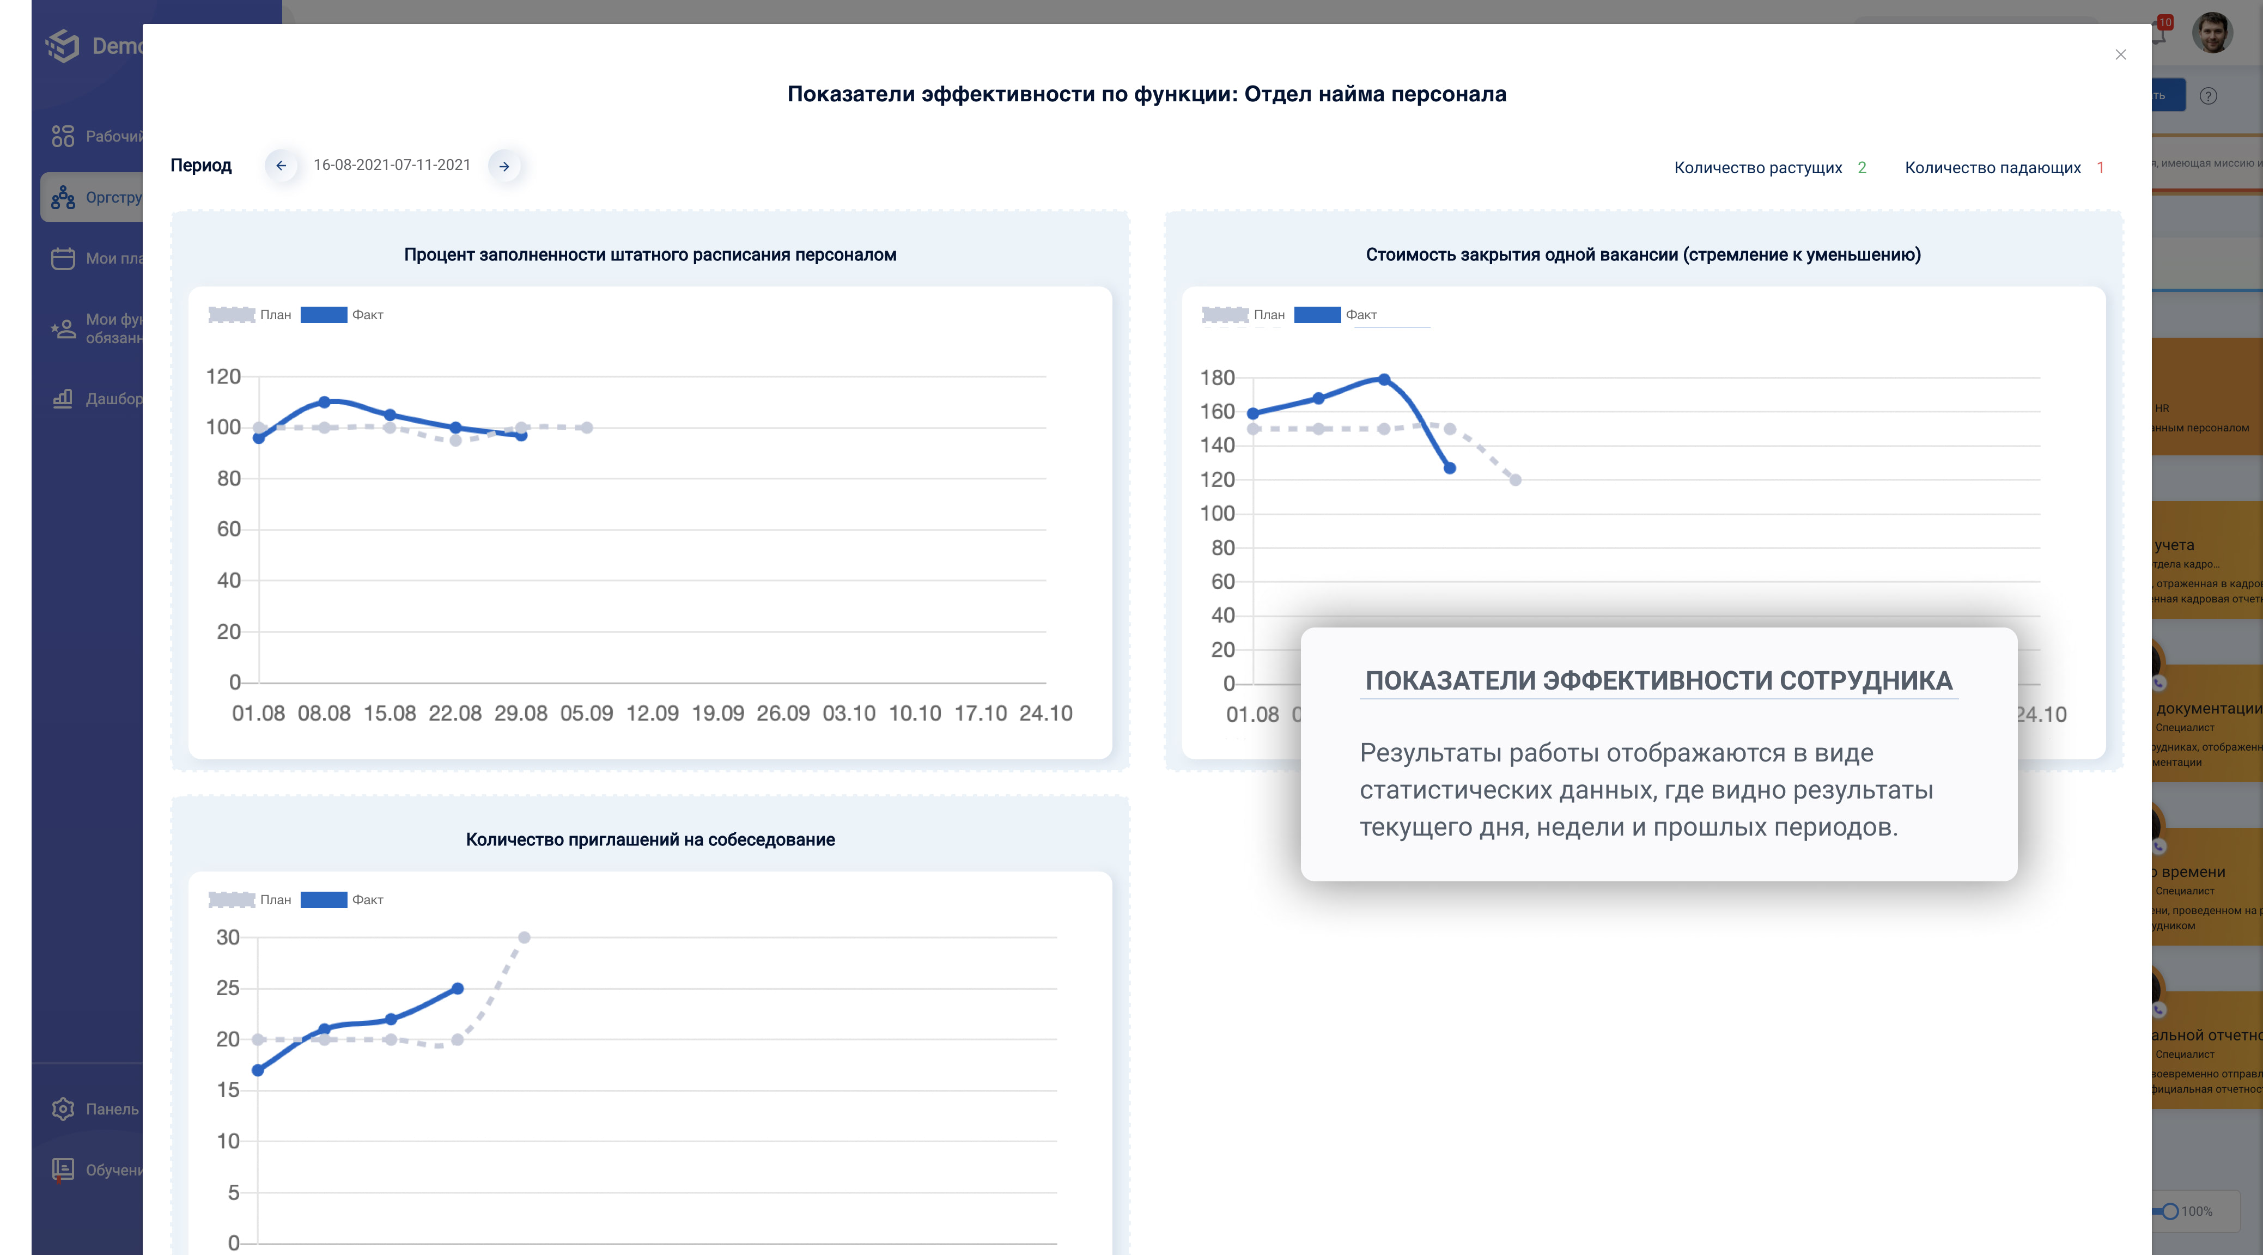This screenshot has height=1255, width=2263.
Task: Toggle План legend in staffing percentage chart
Action: [x=250, y=314]
